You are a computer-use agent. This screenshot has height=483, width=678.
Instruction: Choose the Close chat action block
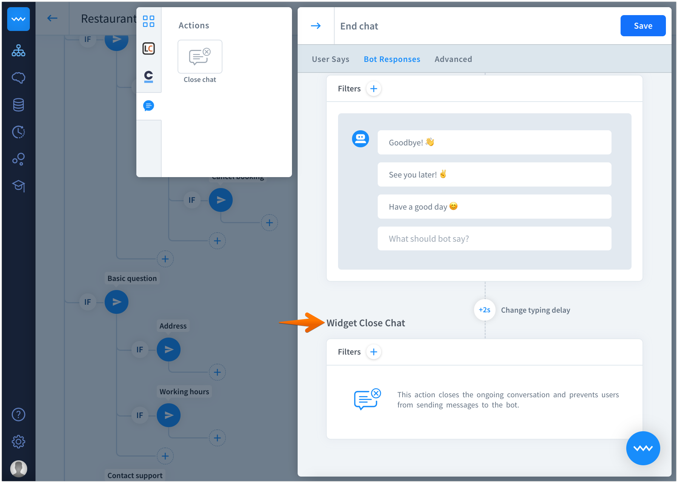click(x=200, y=57)
